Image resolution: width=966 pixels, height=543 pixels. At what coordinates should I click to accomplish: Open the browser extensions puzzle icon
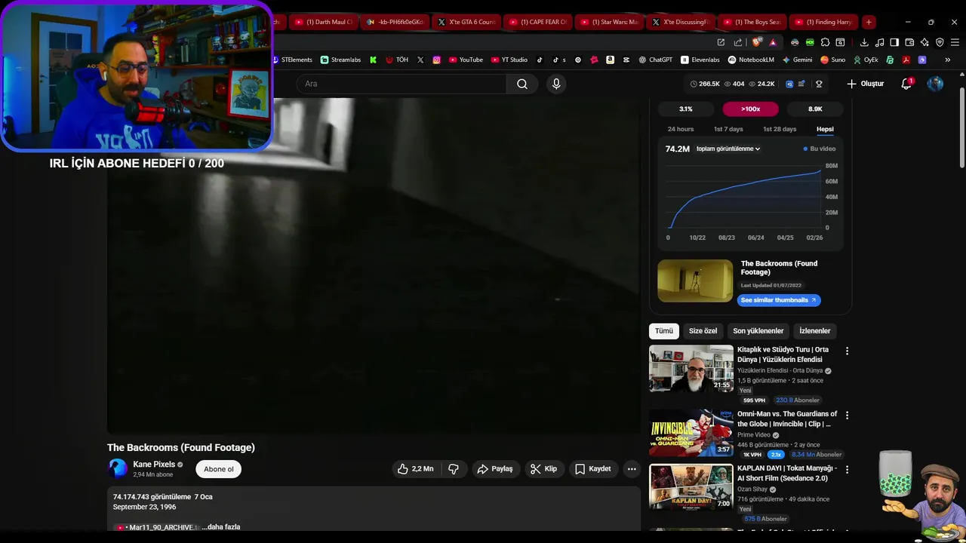[825, 42]
